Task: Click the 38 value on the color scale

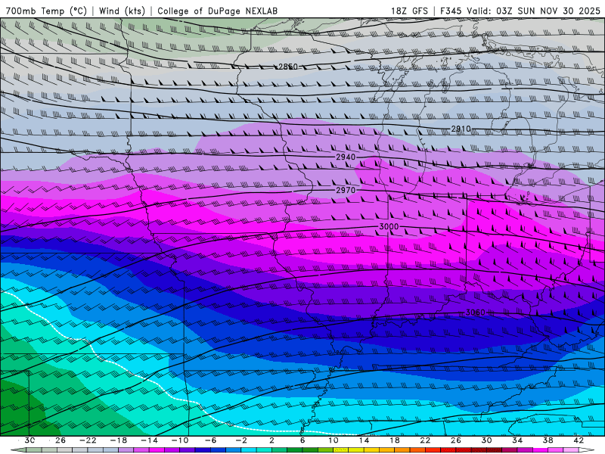Action: point(548,440)
